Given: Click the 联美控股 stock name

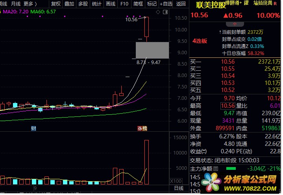Looking at the screenshot, I should 211,5.
